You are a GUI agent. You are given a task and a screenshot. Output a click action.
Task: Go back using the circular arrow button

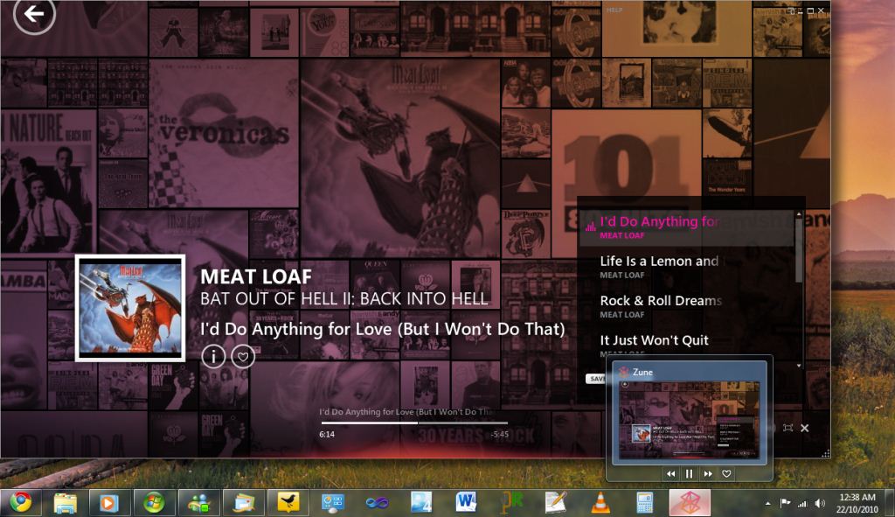[x=34, y=14]
